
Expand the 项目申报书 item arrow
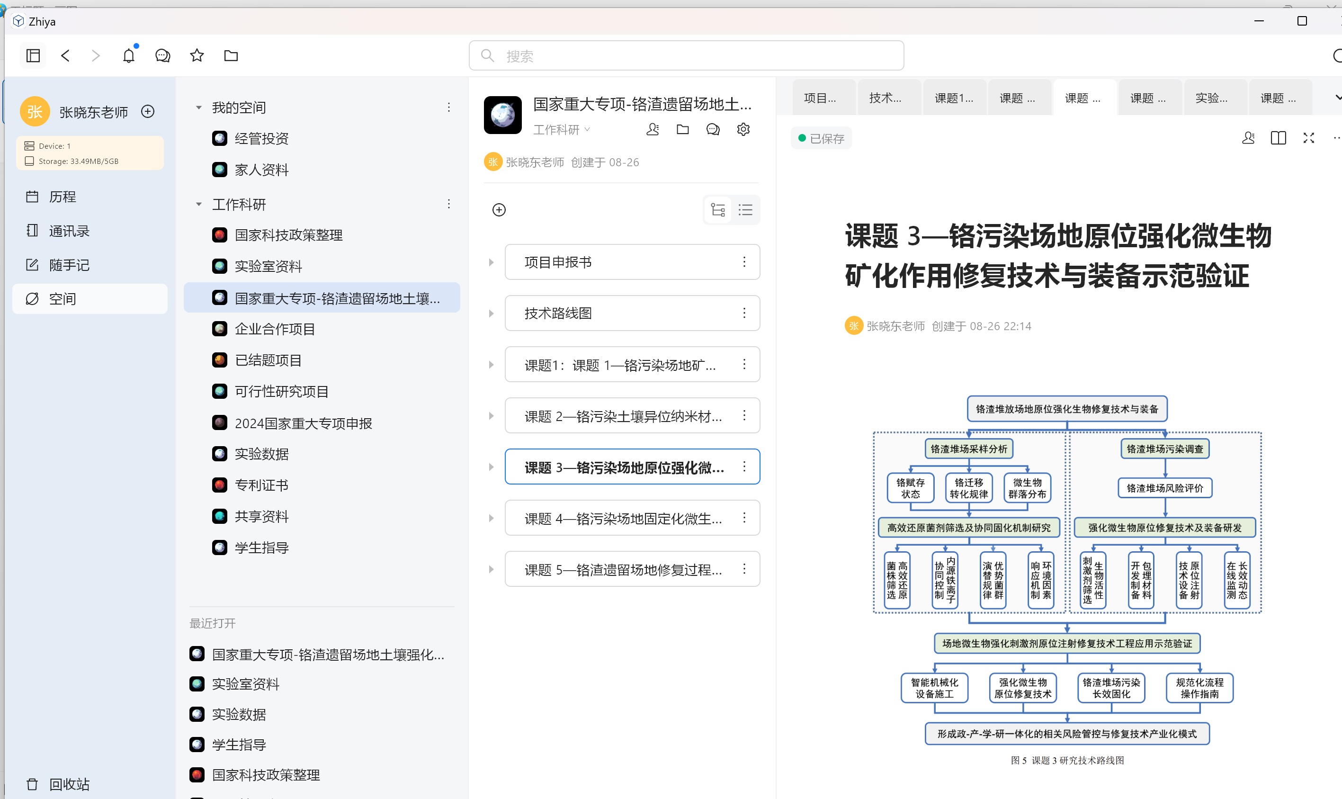[x=491, y=262]
